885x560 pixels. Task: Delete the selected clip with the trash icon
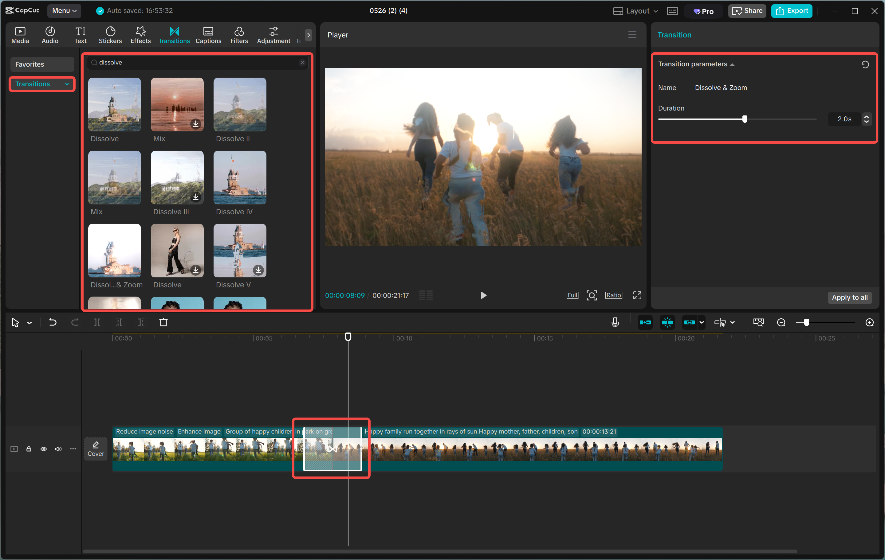click(x=164, y=322)
